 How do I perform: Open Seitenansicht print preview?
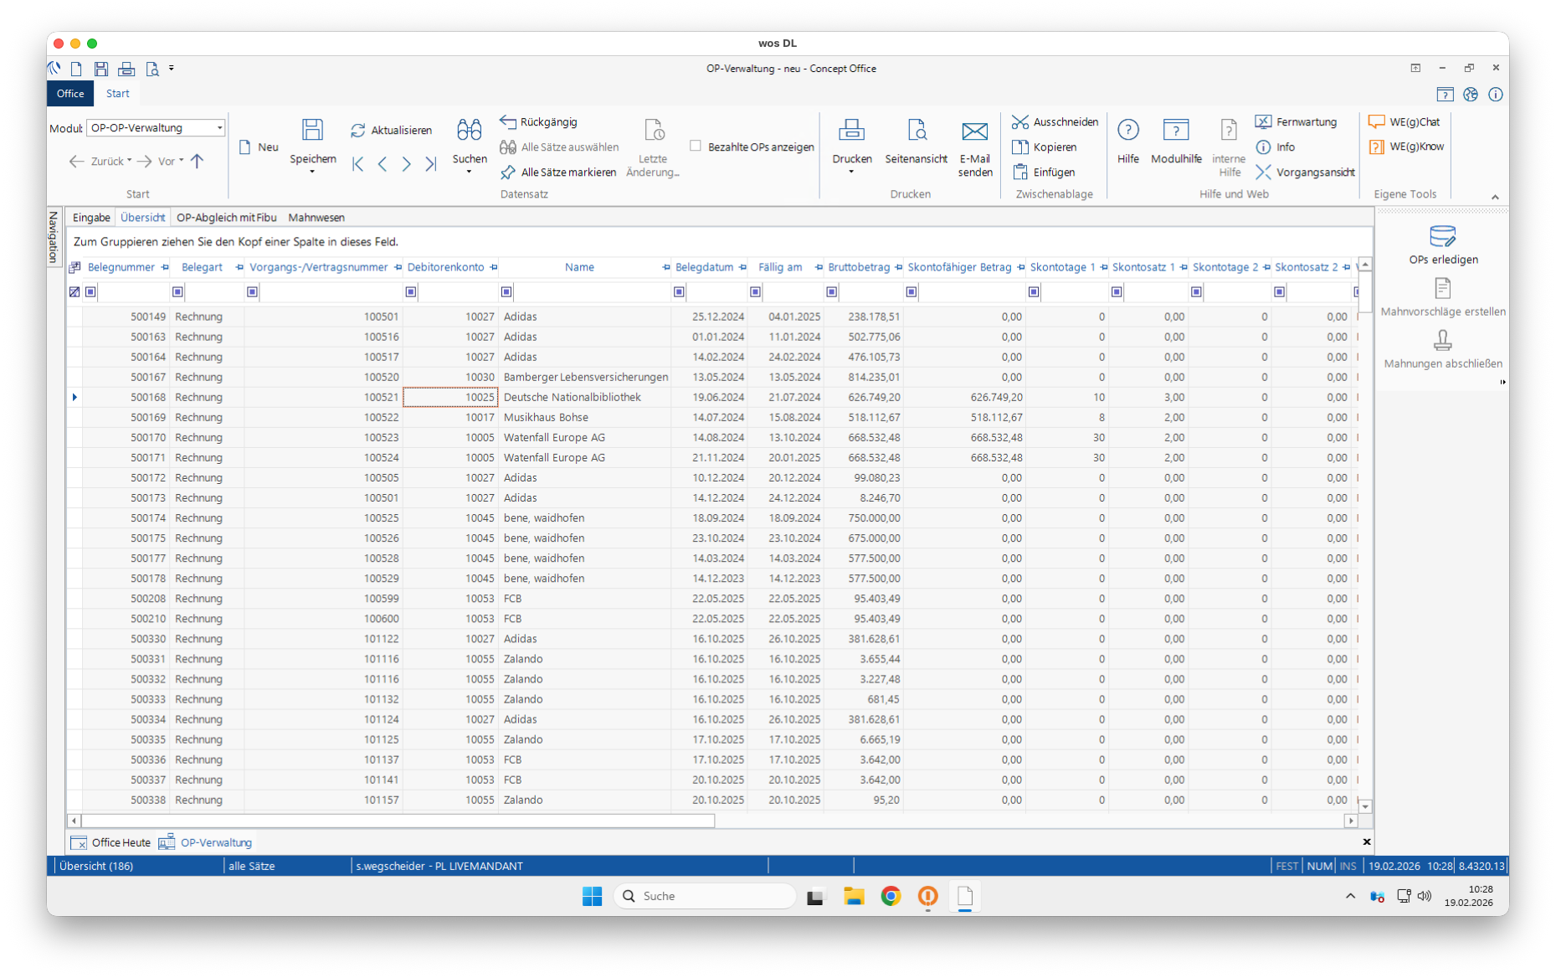point(916,131)
